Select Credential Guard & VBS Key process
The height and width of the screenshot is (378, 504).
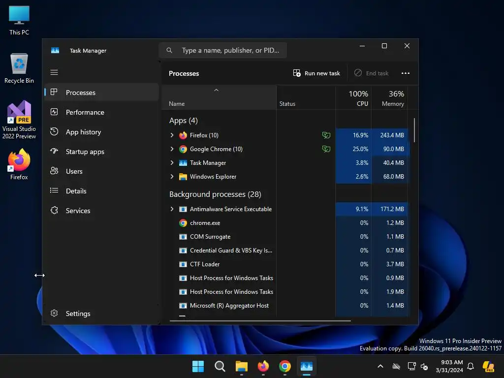(x=285, y=251)
